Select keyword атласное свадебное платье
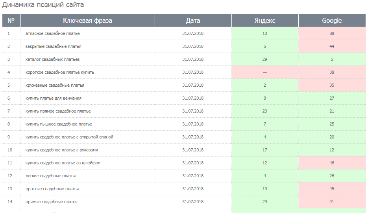The width and height of the screenshot is (366, 213). (x=52, y=33)
